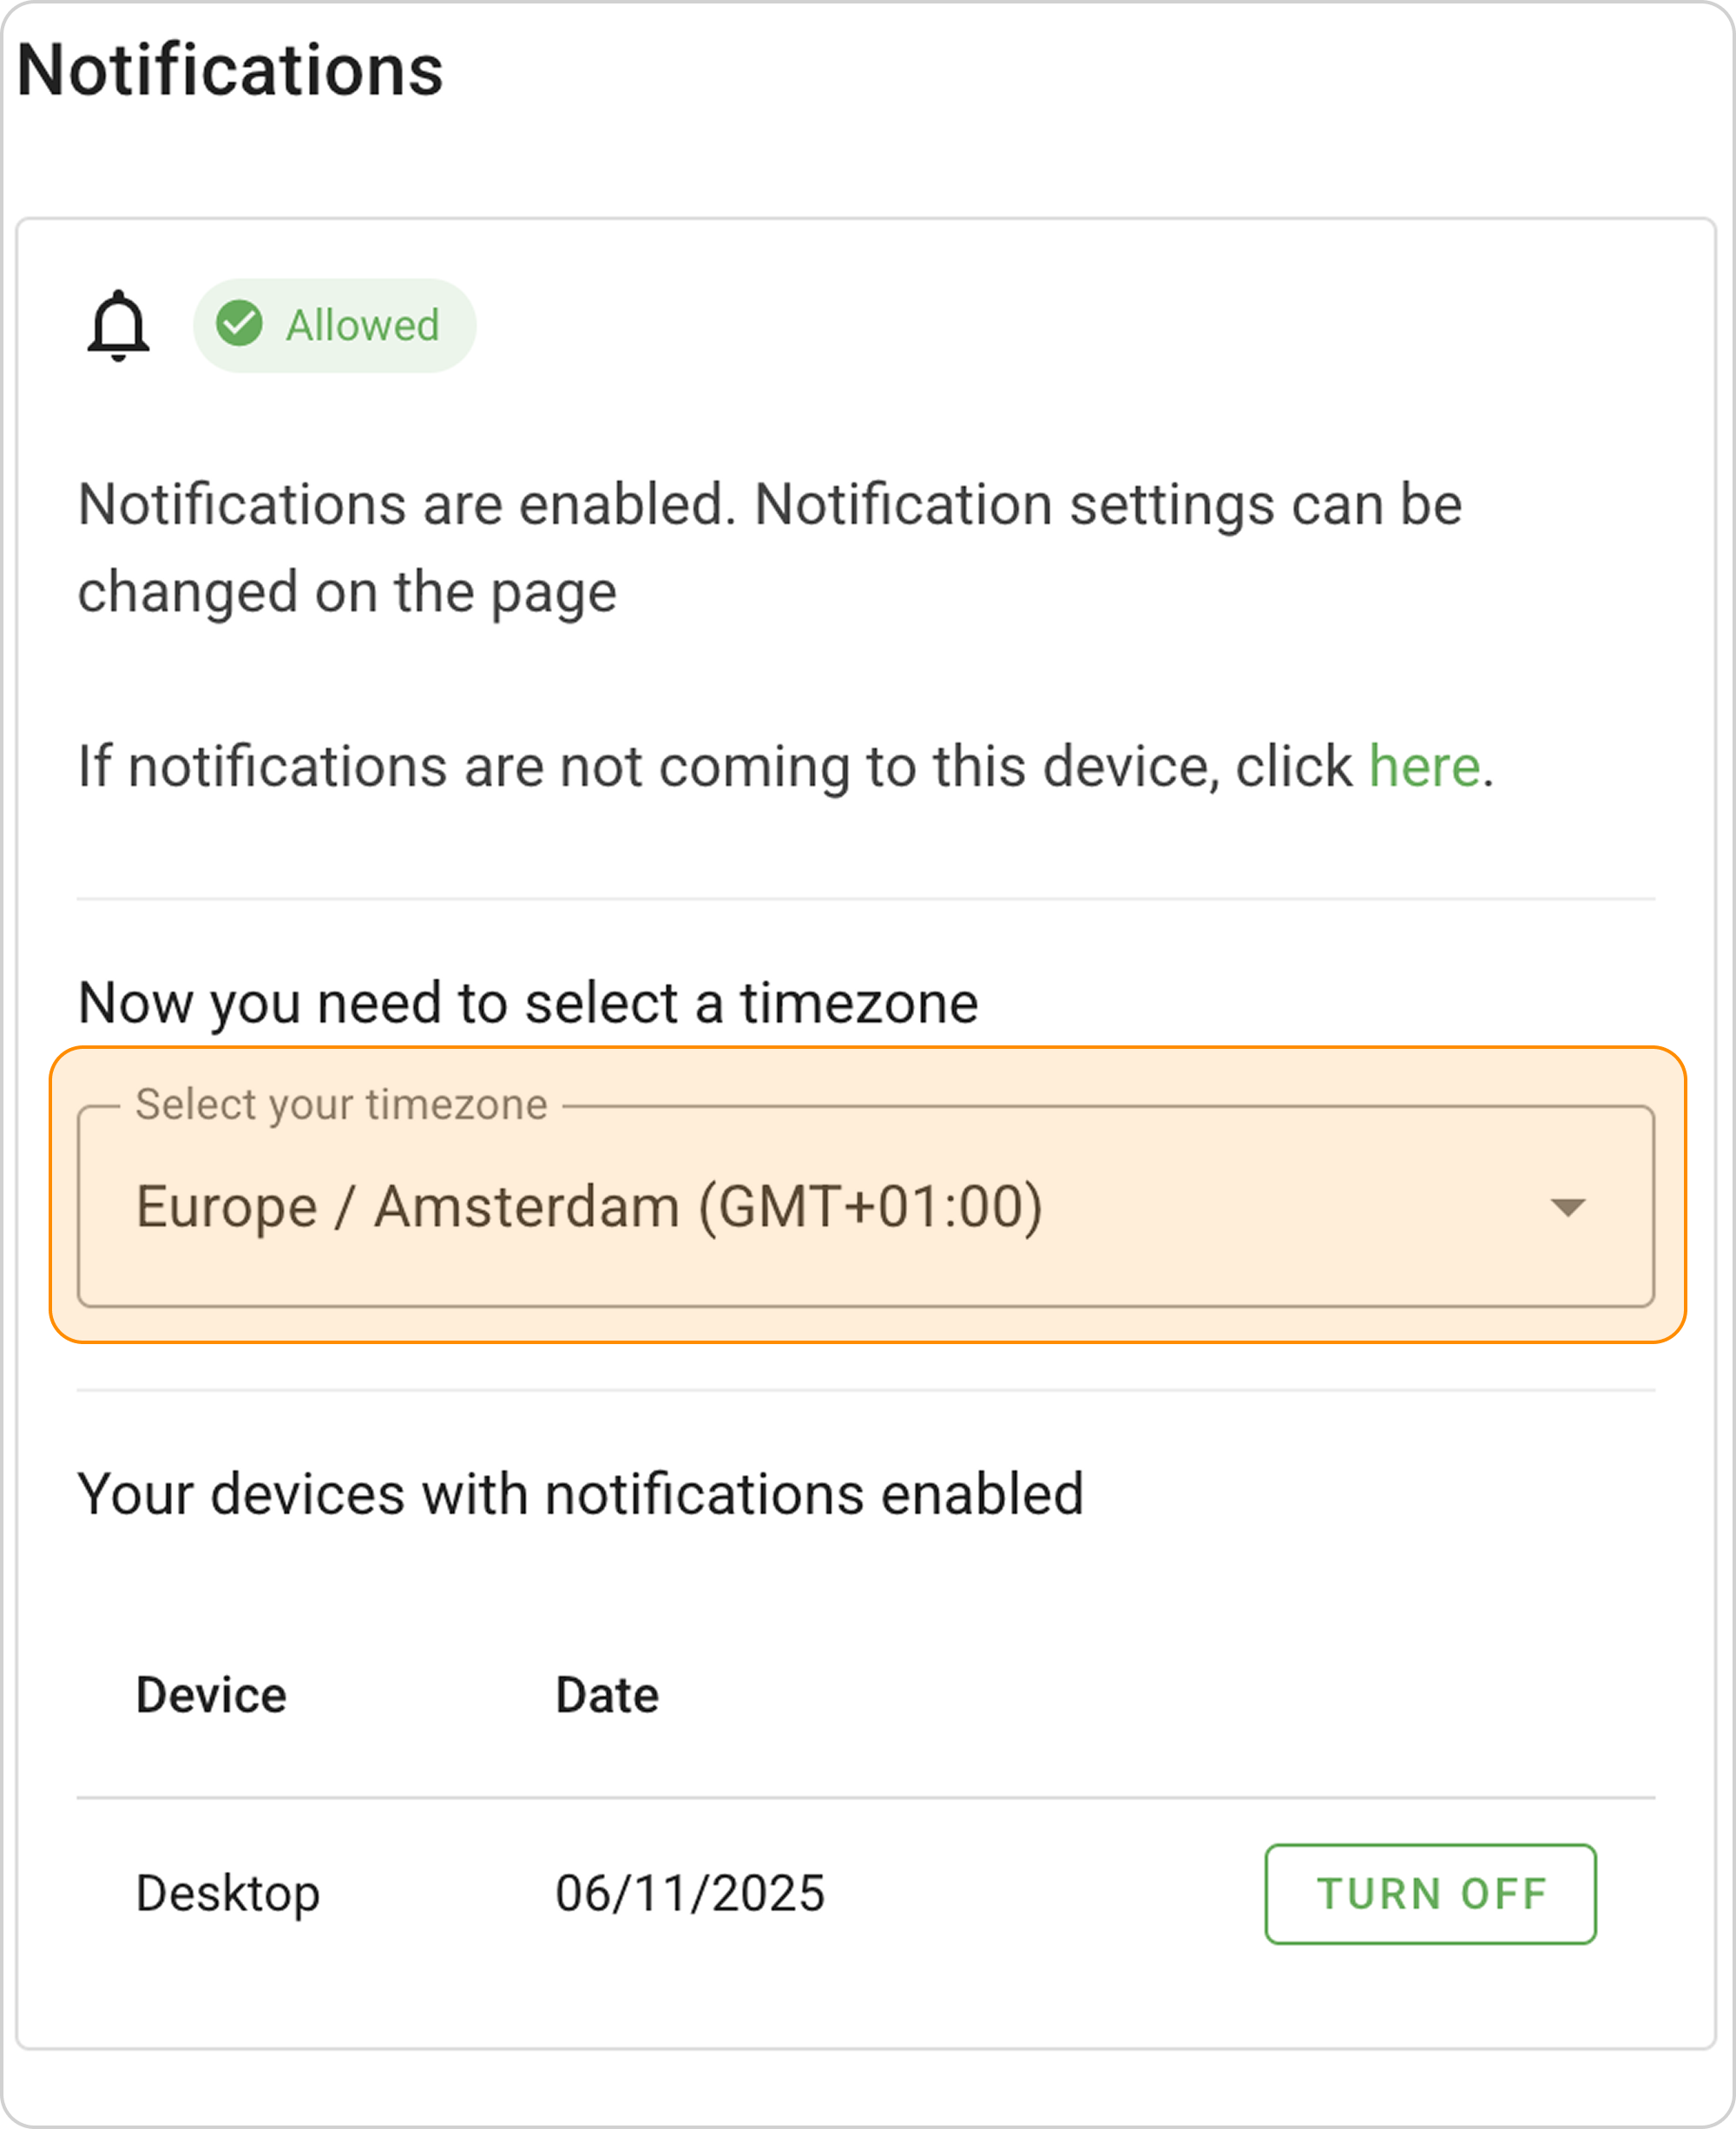Viewport: 1736px width, 2129px height.
Task: Click the Date column header
Action: click(607, 1695)
